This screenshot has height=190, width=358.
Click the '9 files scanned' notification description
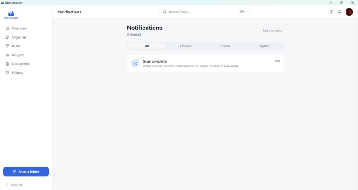191,66
